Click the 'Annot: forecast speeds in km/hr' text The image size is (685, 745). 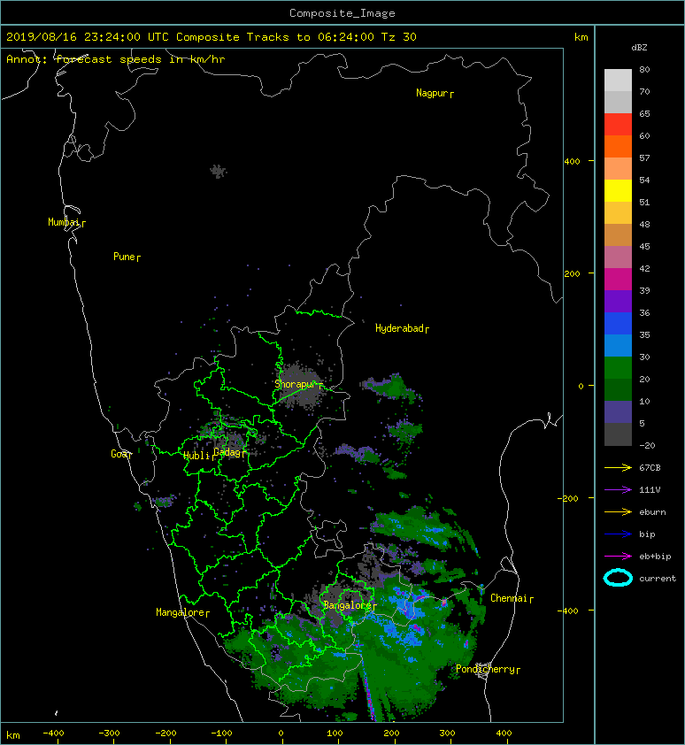[x=116, y=59]
